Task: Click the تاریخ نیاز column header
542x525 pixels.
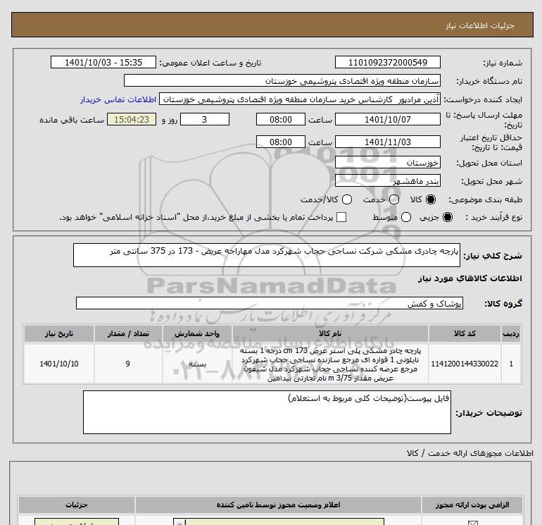Action: [x=58, y=333]
